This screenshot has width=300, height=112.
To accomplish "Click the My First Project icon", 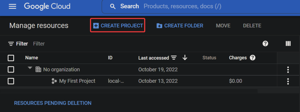I will (x=54, y=81).
